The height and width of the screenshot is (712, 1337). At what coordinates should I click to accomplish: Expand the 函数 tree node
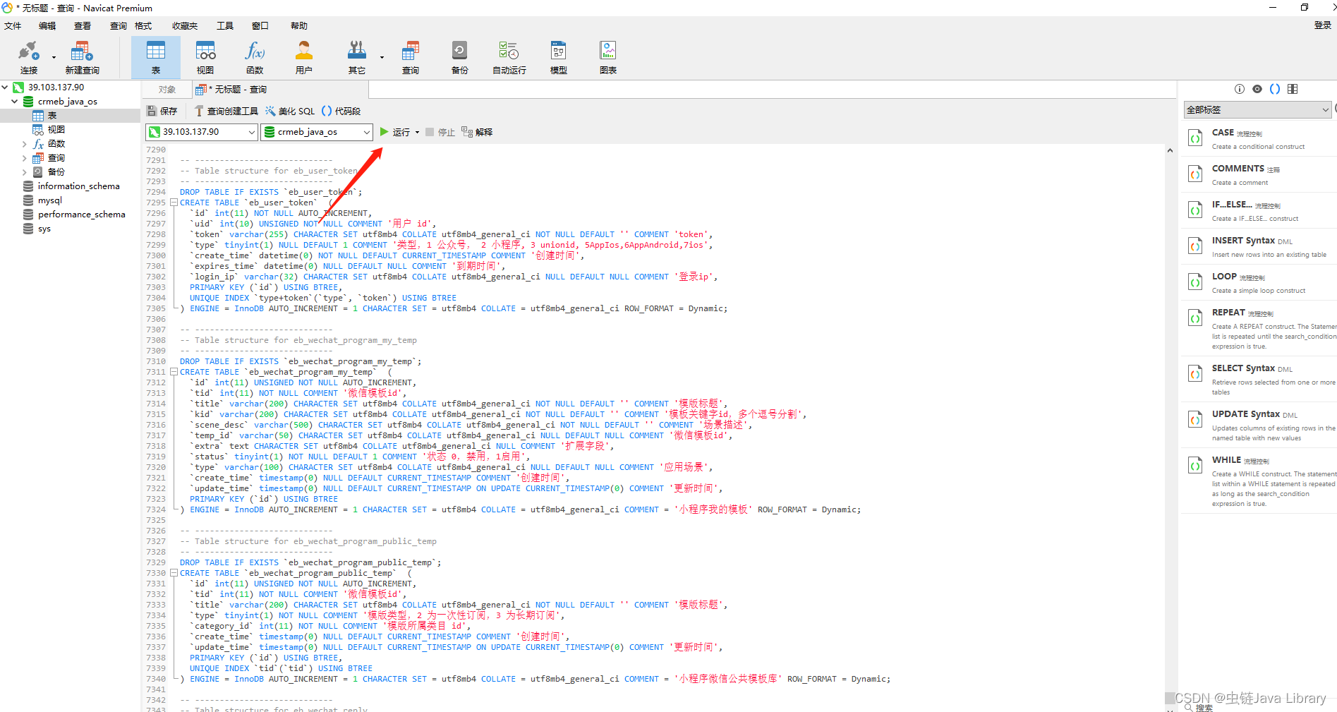(x=25, y=144)
